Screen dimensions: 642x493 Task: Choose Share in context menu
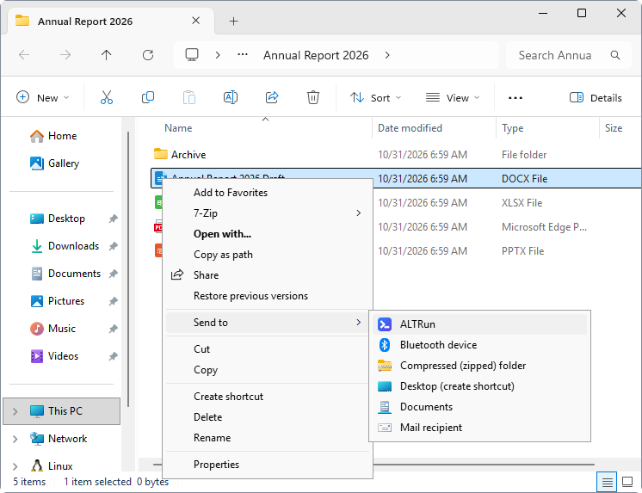(x=268, y=275)
